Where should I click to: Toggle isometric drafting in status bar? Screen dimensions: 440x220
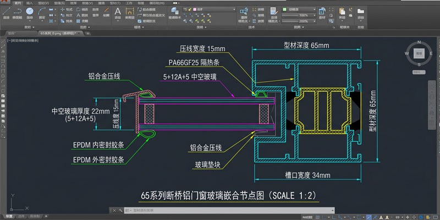[349, 217]
